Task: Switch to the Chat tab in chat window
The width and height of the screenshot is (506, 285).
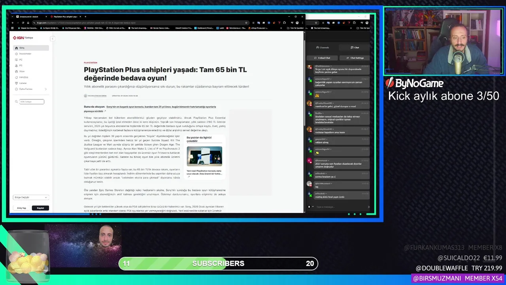Action: (x=355, y=47)
